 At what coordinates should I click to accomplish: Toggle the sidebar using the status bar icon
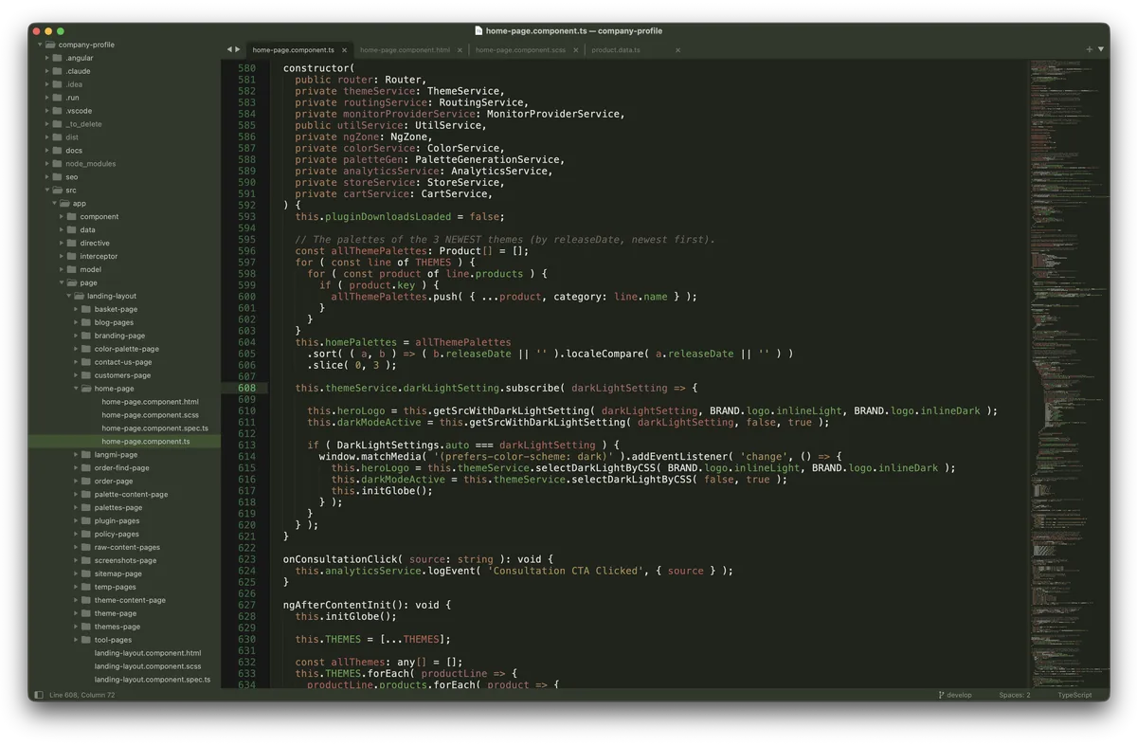(39, 695)
